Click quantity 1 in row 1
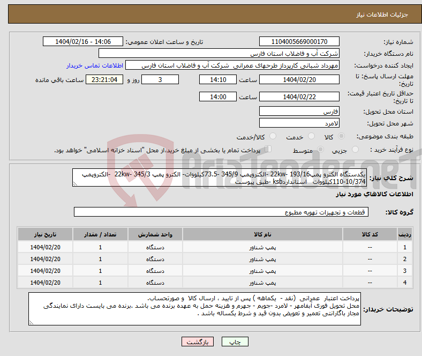Viewport: 422px width, 356px height. 100,247
